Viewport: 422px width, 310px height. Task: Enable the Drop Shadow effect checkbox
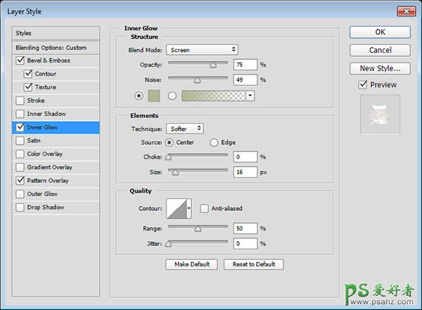pos(19,207)
